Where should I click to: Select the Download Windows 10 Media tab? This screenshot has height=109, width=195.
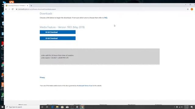17,5
